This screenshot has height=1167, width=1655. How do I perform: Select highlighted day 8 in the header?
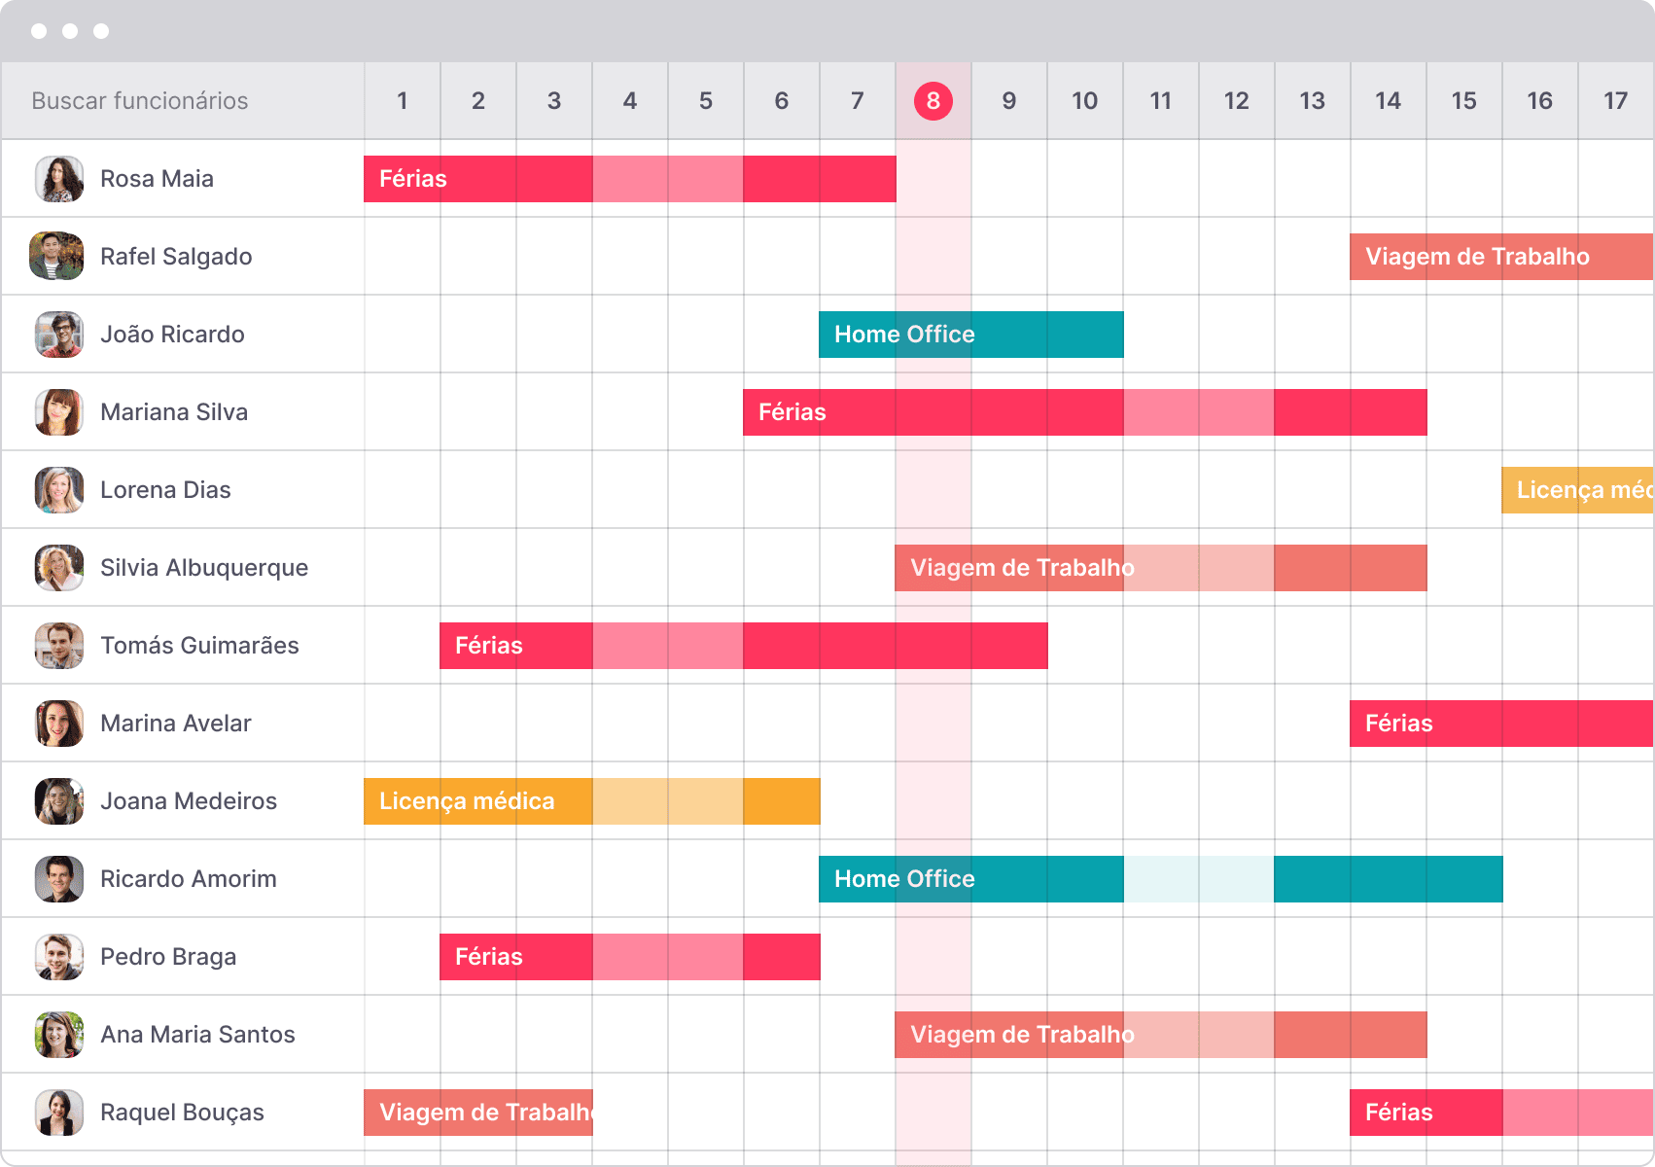(933, 101)
